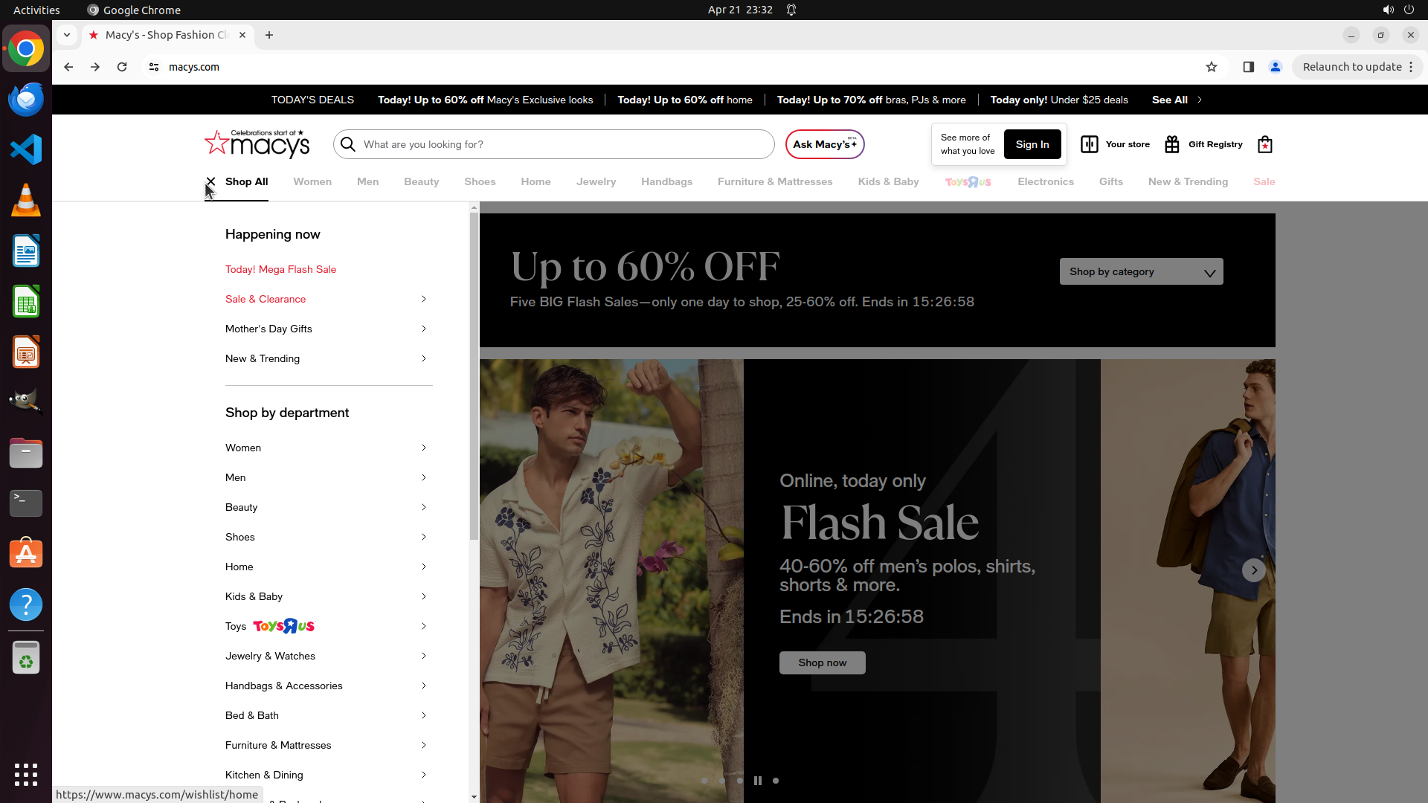Pause the hero carousel
Viewport: 1428px width, 803px height.
(757, 781)
